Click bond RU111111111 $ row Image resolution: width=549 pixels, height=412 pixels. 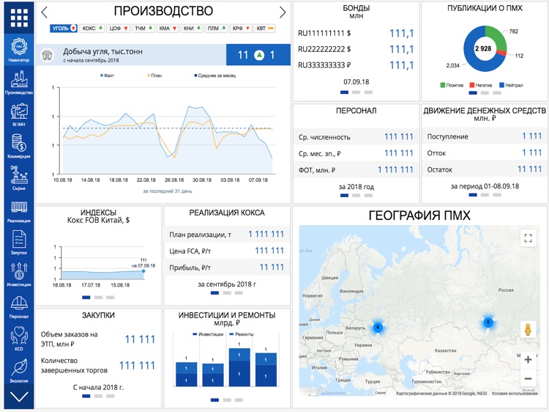click(356, 33)
